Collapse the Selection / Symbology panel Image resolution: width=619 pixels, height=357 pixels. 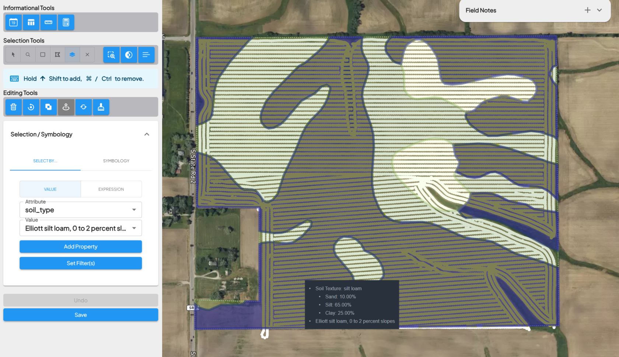tap(147, 134)
